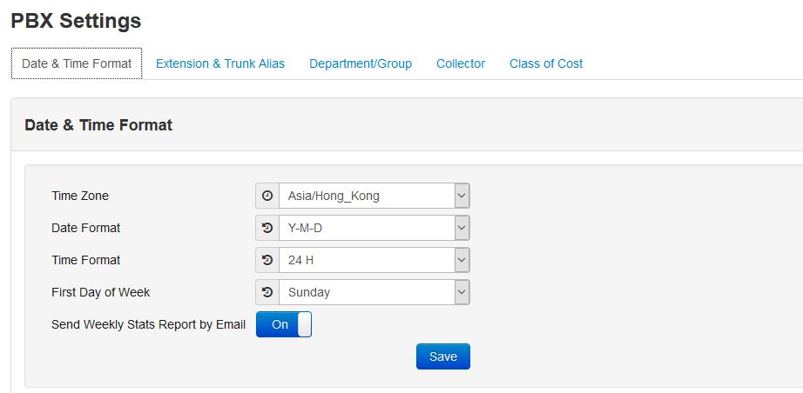Click the history icon beside Date Format
803x393 pixels.
pyautogui.click(x=267, y=228)
